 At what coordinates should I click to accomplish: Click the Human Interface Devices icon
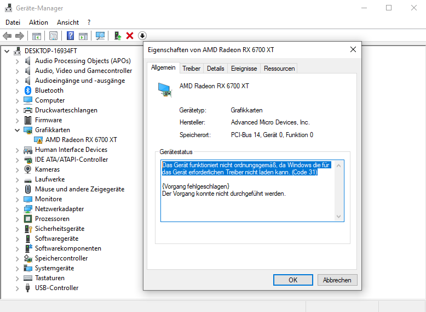pos(28,150)
